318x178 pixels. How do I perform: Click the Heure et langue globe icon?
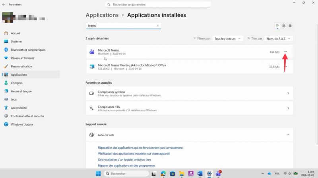(x=6, y=91)
